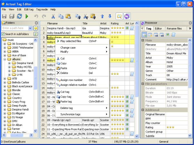
Task: Toggle Search in subfolders checkbox
Action: (3, 34)
